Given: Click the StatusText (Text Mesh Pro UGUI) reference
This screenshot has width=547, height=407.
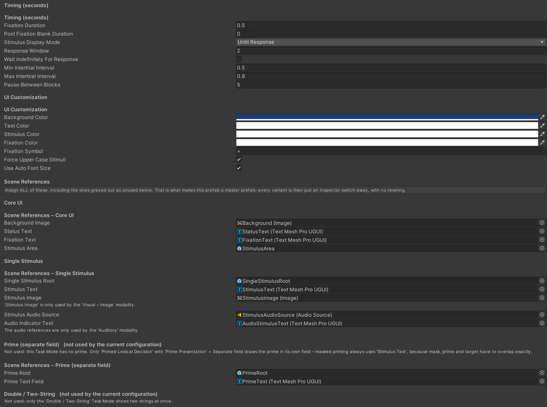Looking at the screenshot, I should [x=387, y=231].
